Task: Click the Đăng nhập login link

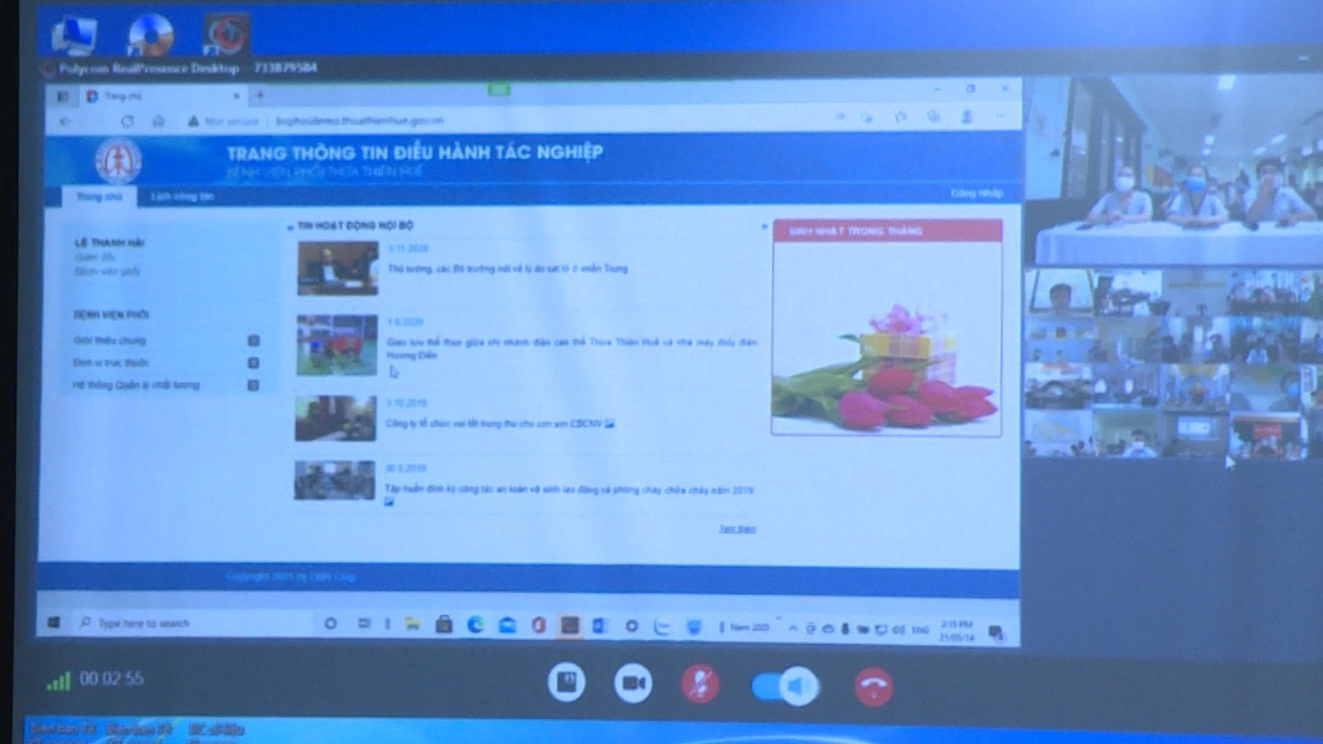Action: click(x=976, y=194)
